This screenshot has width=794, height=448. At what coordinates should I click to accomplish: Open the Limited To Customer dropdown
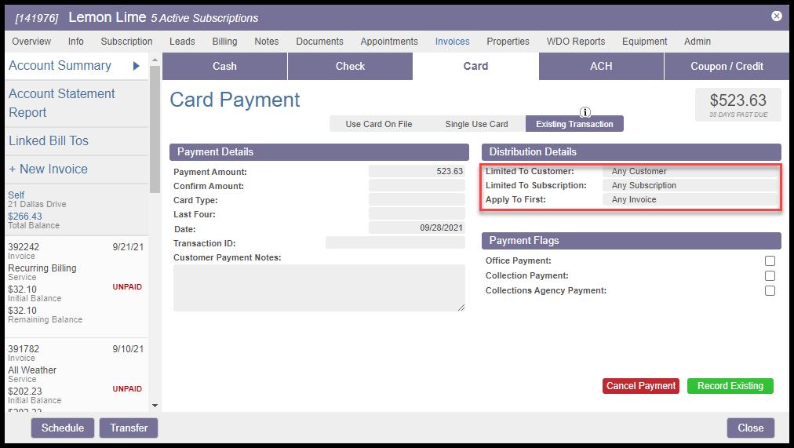pos(689,172)
